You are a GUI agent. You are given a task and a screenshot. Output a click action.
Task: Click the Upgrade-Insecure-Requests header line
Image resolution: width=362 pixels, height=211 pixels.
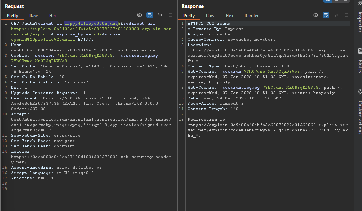click(48, 93)
